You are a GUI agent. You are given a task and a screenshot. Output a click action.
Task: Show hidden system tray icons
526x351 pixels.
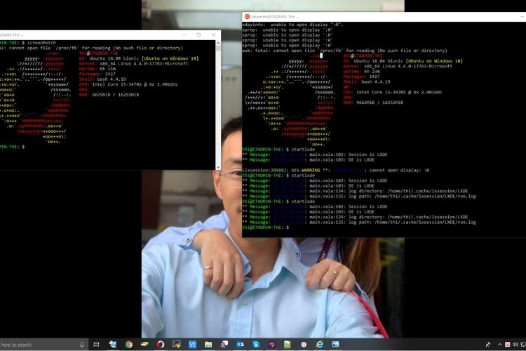[x=499, y=345]
